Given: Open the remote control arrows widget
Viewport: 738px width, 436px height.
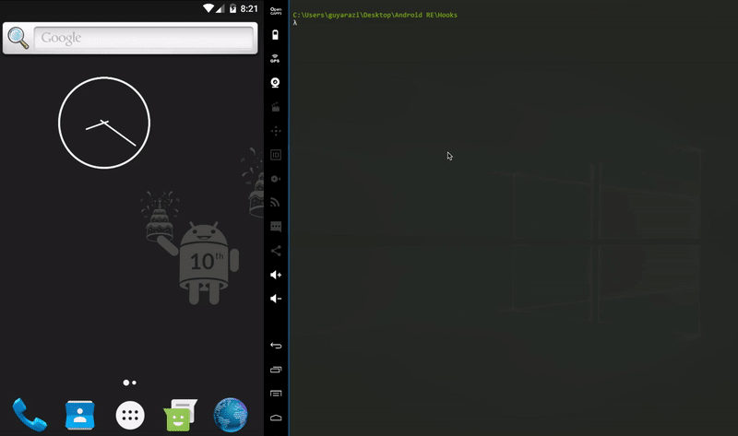Looking at the screenshot, I should pos(276,131).
